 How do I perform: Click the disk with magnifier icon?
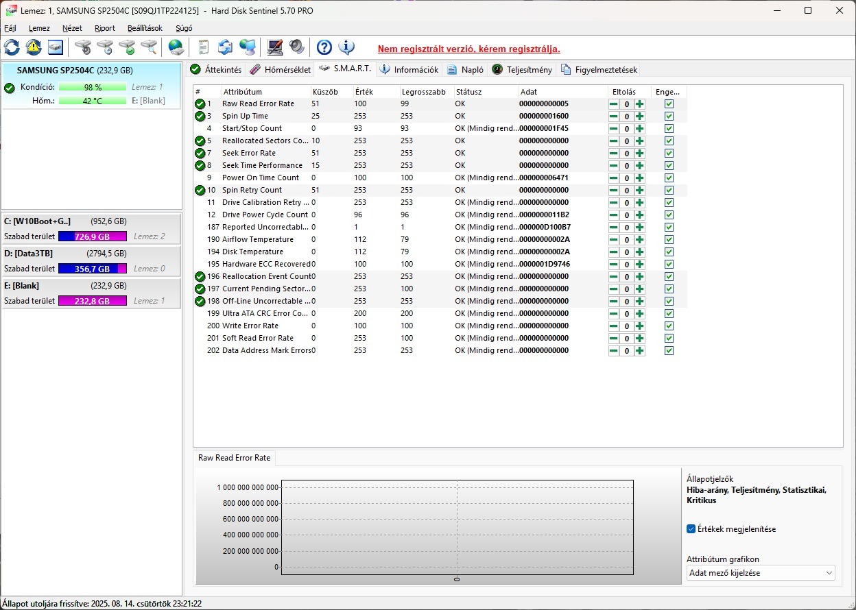(149, 47)
